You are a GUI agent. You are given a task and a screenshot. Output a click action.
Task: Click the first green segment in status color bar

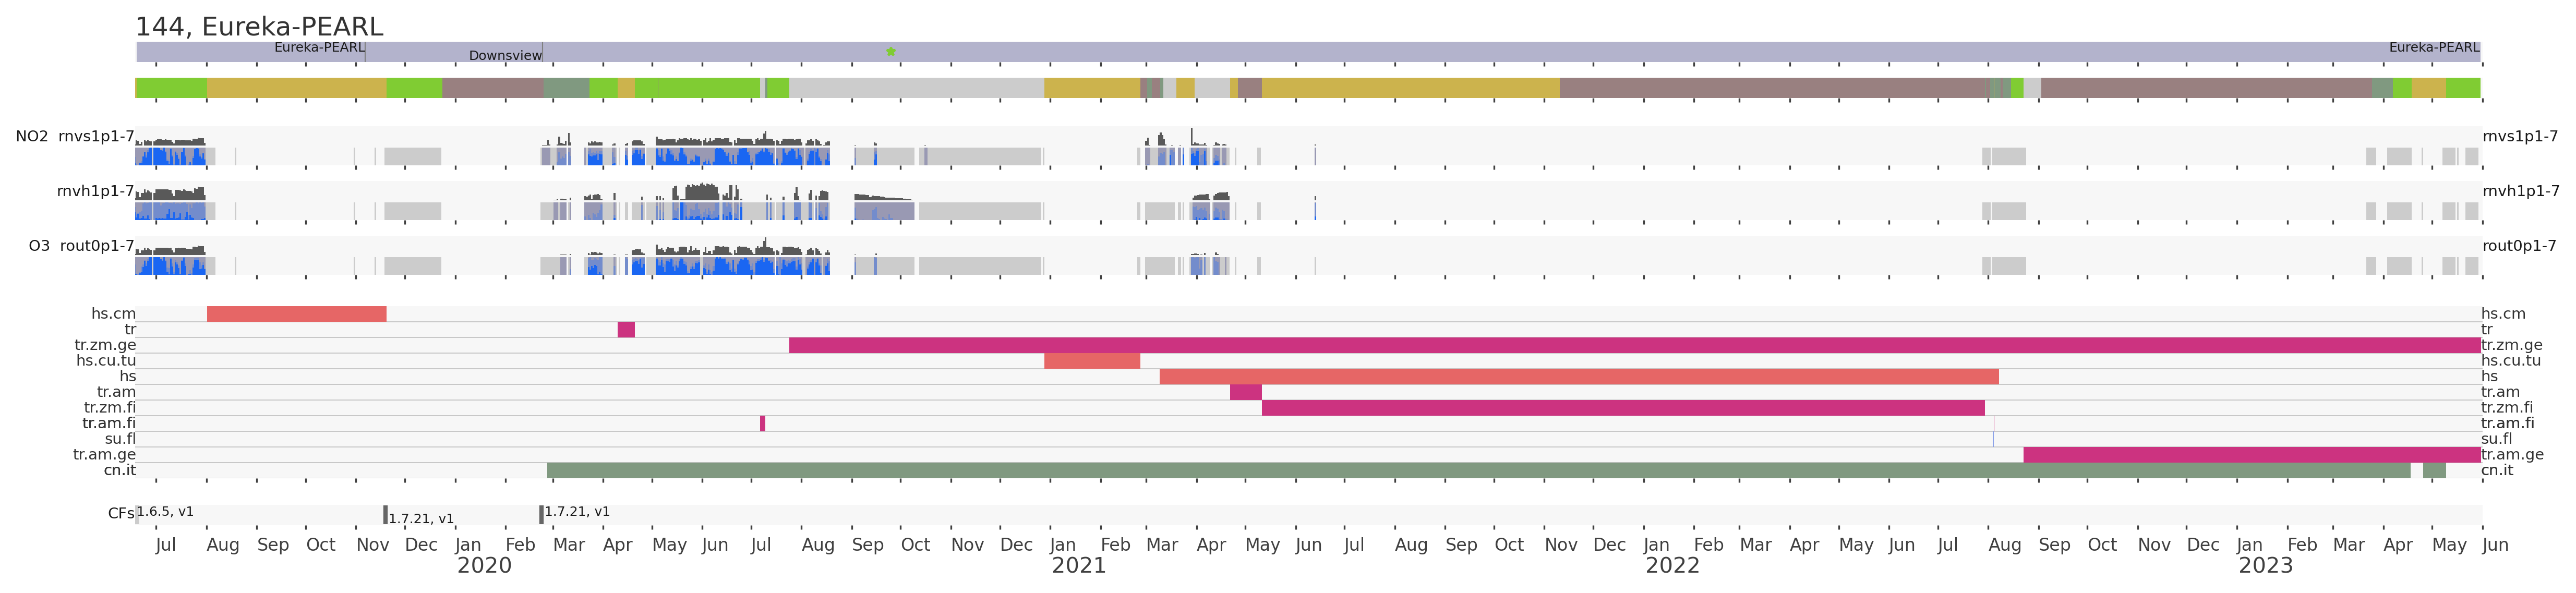click(171, 88)
